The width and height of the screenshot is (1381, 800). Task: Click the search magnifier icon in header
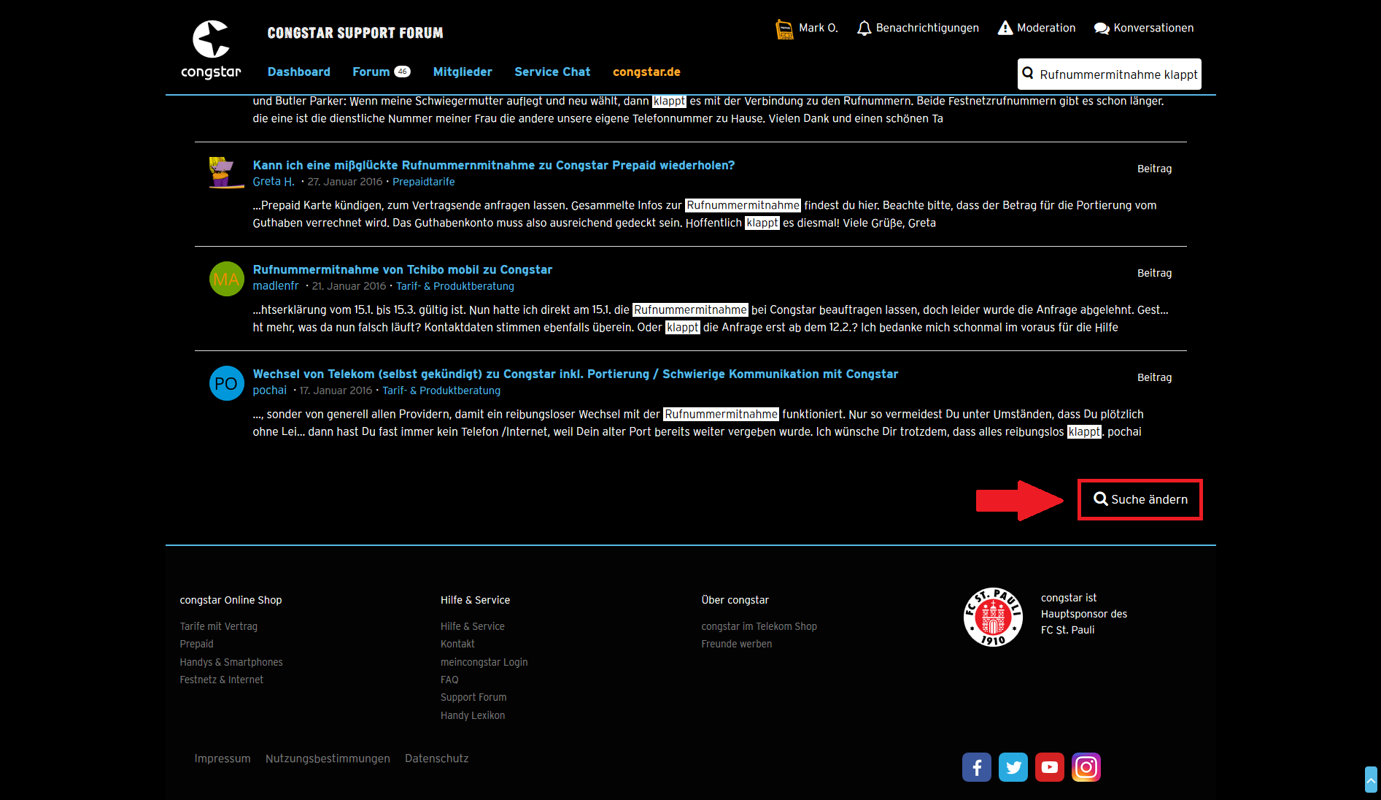(x=1028, y=73)
